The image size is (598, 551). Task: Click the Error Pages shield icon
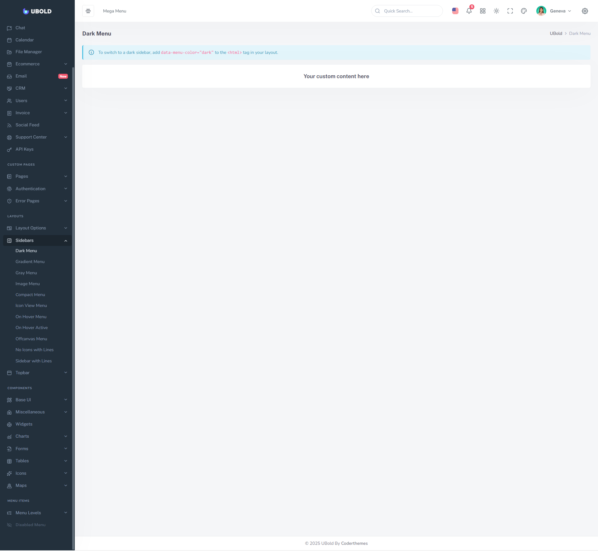[9, 201]
